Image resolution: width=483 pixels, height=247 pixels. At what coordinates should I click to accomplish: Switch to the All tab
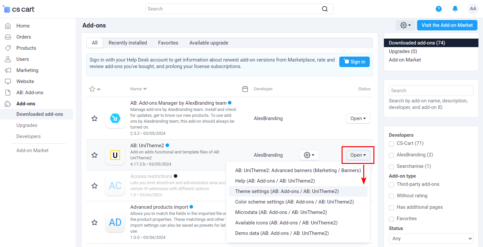tap(95, 43)
